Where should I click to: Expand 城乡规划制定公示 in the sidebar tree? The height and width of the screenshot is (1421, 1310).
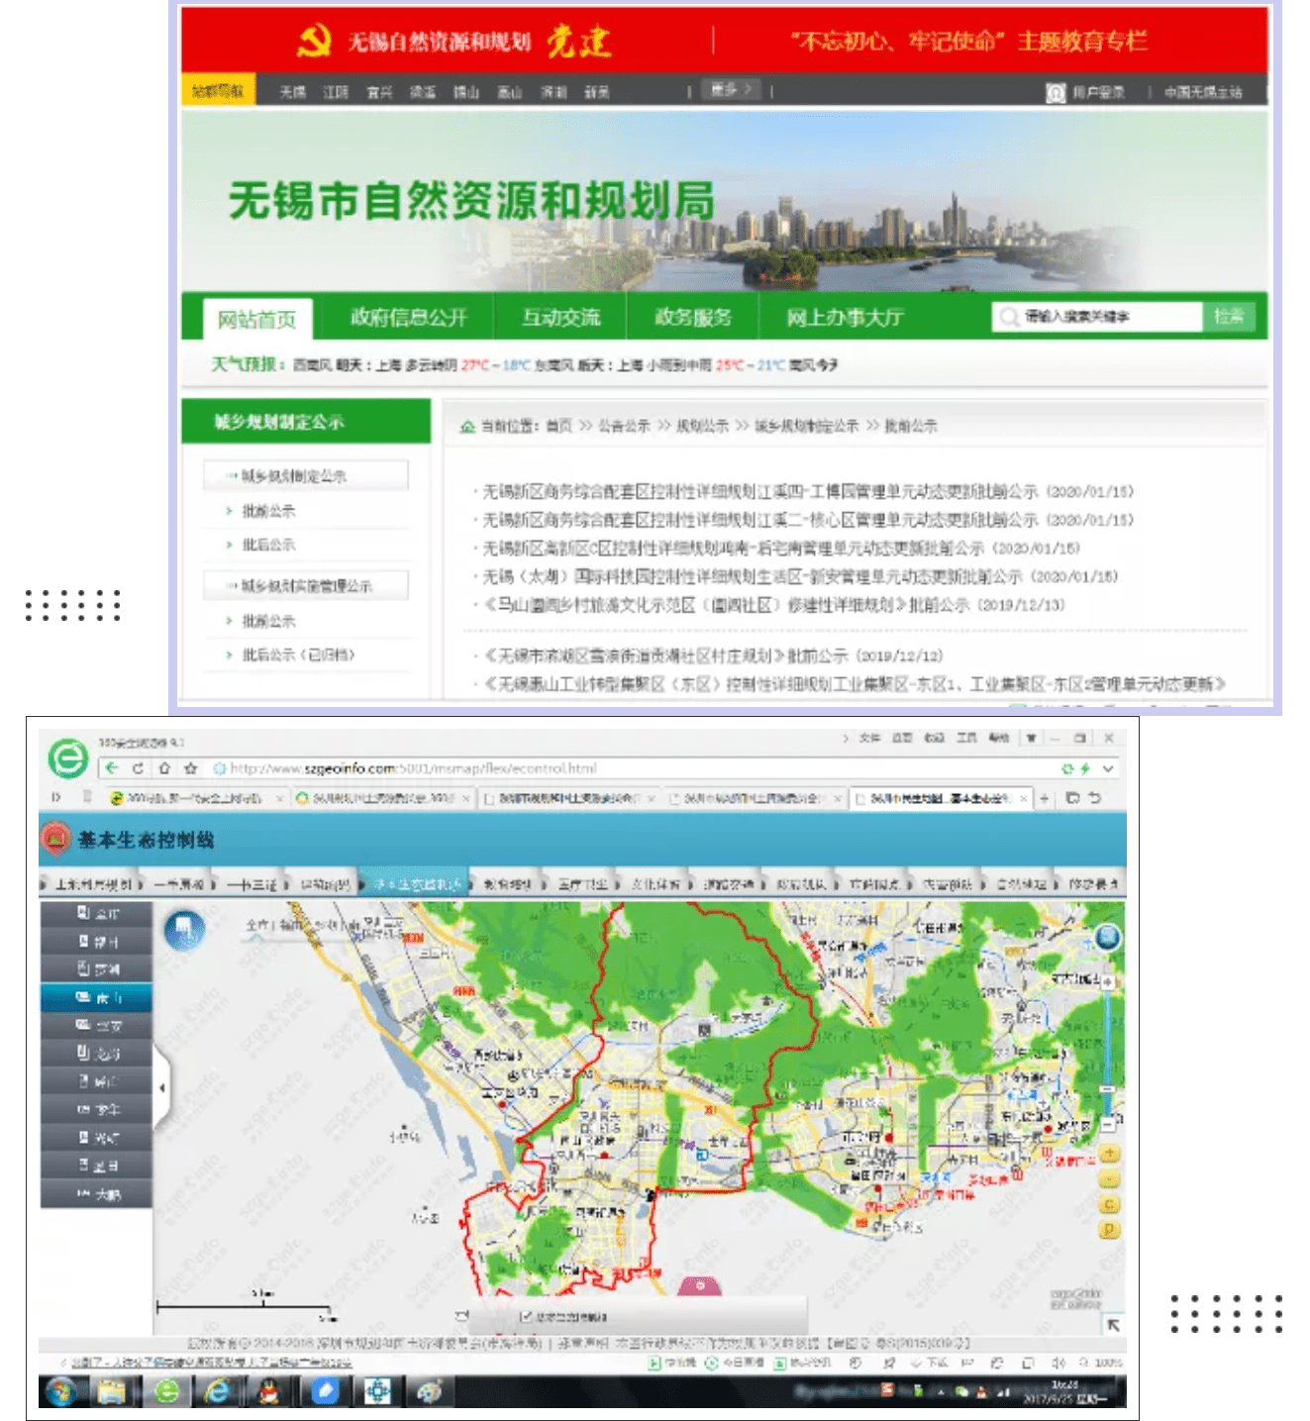point(306,476)
